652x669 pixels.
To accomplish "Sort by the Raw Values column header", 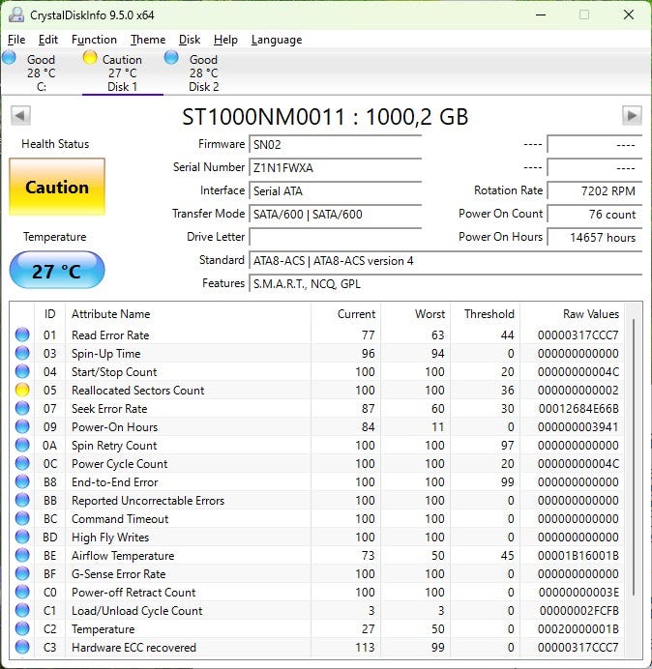I will [x=590, y=314].
